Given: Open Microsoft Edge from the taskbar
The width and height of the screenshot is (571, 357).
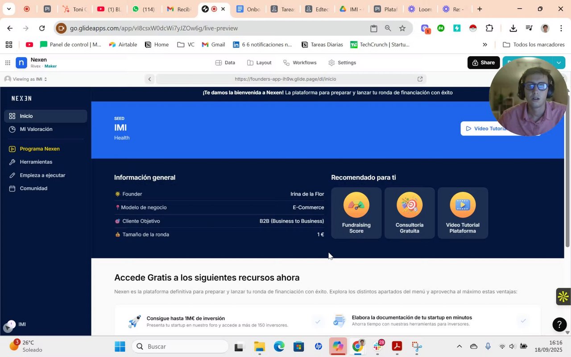Looking at the screenshot, I should click(279, 346).
